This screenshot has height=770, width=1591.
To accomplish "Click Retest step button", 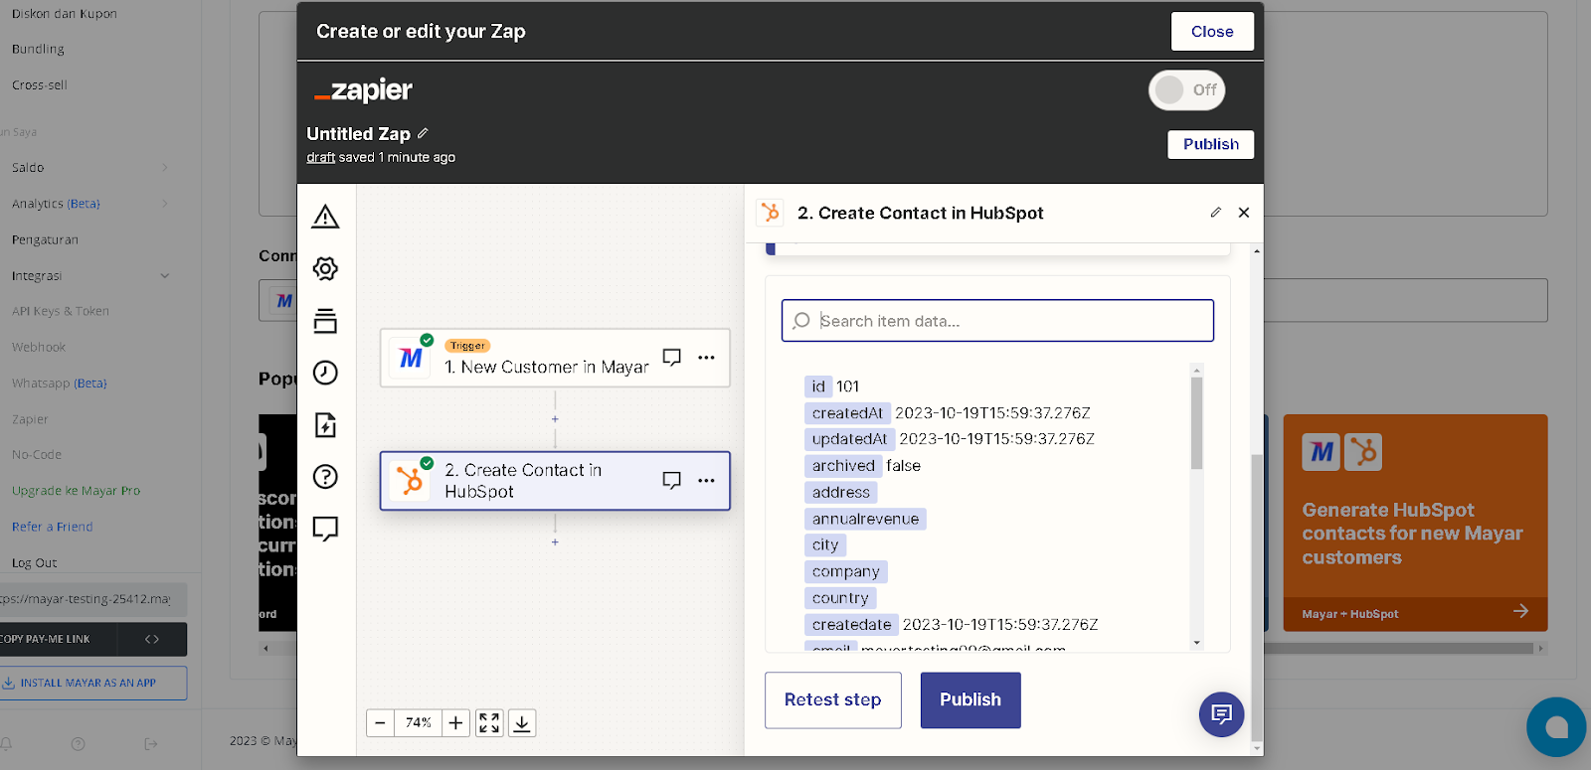I will 833,700.
